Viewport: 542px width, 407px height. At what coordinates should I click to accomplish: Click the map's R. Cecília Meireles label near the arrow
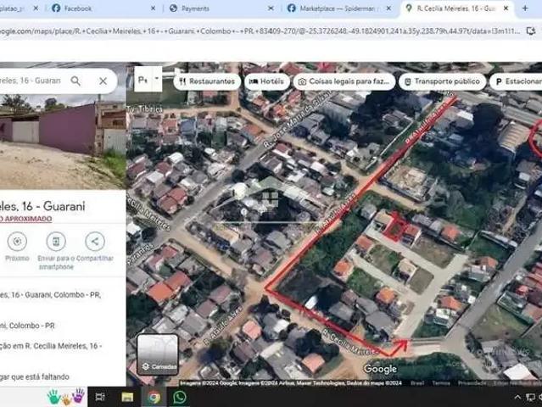pos(349,342)
